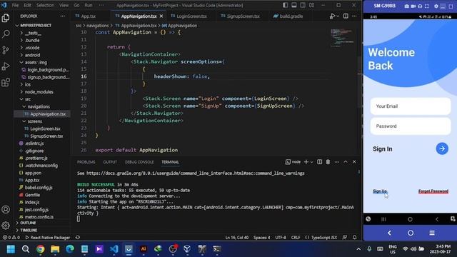Open Google Chrome from taskbar
Image resolution: width=457 pixels, height=257 pixels.
click(x=41, y=249)
